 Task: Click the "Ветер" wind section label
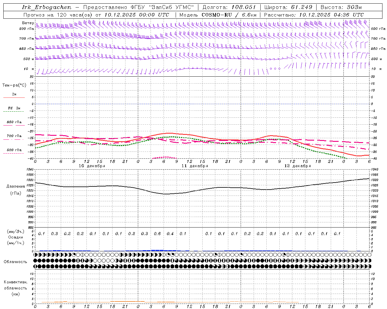[x=28, y=23]
